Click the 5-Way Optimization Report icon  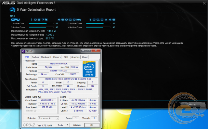pyautogui.click(x=12, y=10)
